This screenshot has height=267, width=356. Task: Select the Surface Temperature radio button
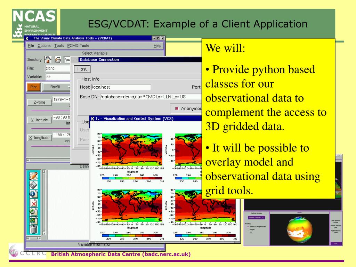point(248,226)
